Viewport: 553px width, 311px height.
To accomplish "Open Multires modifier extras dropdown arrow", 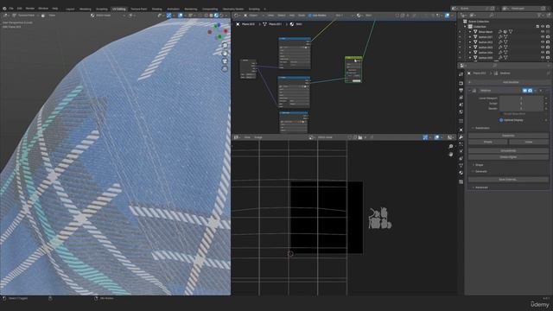I will [x=536, y=91].
